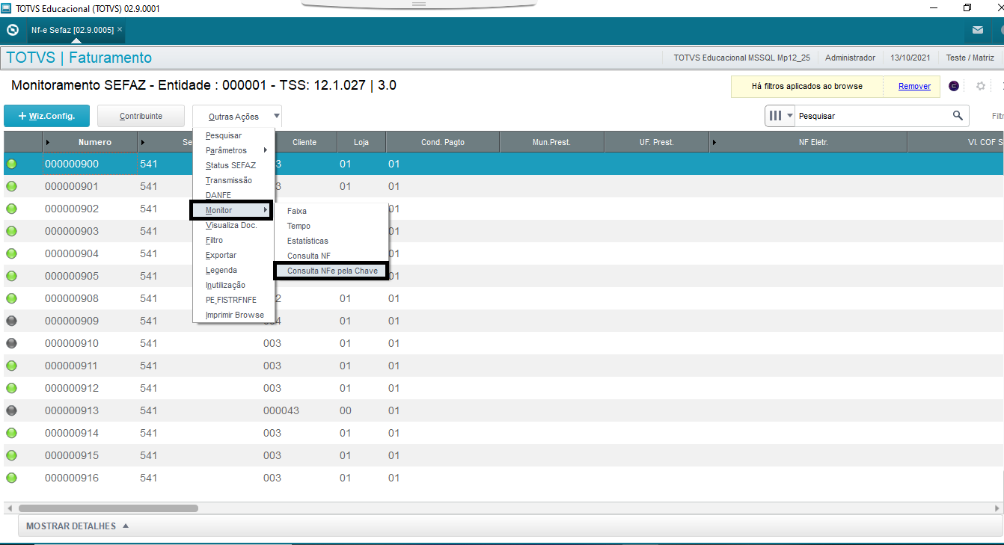
Task: Click the Cond. Pagto column header
Action: [443, 142]
